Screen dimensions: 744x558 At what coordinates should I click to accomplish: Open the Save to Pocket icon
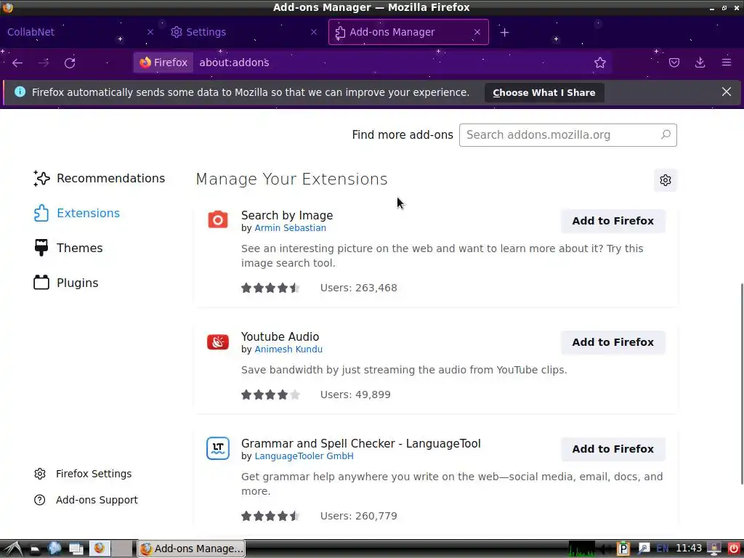tap(674, 62)
